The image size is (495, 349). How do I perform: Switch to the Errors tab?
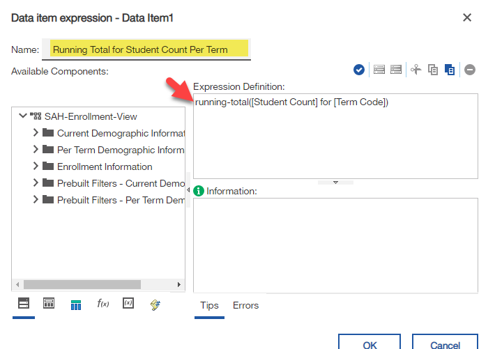(x=245, y=305)
